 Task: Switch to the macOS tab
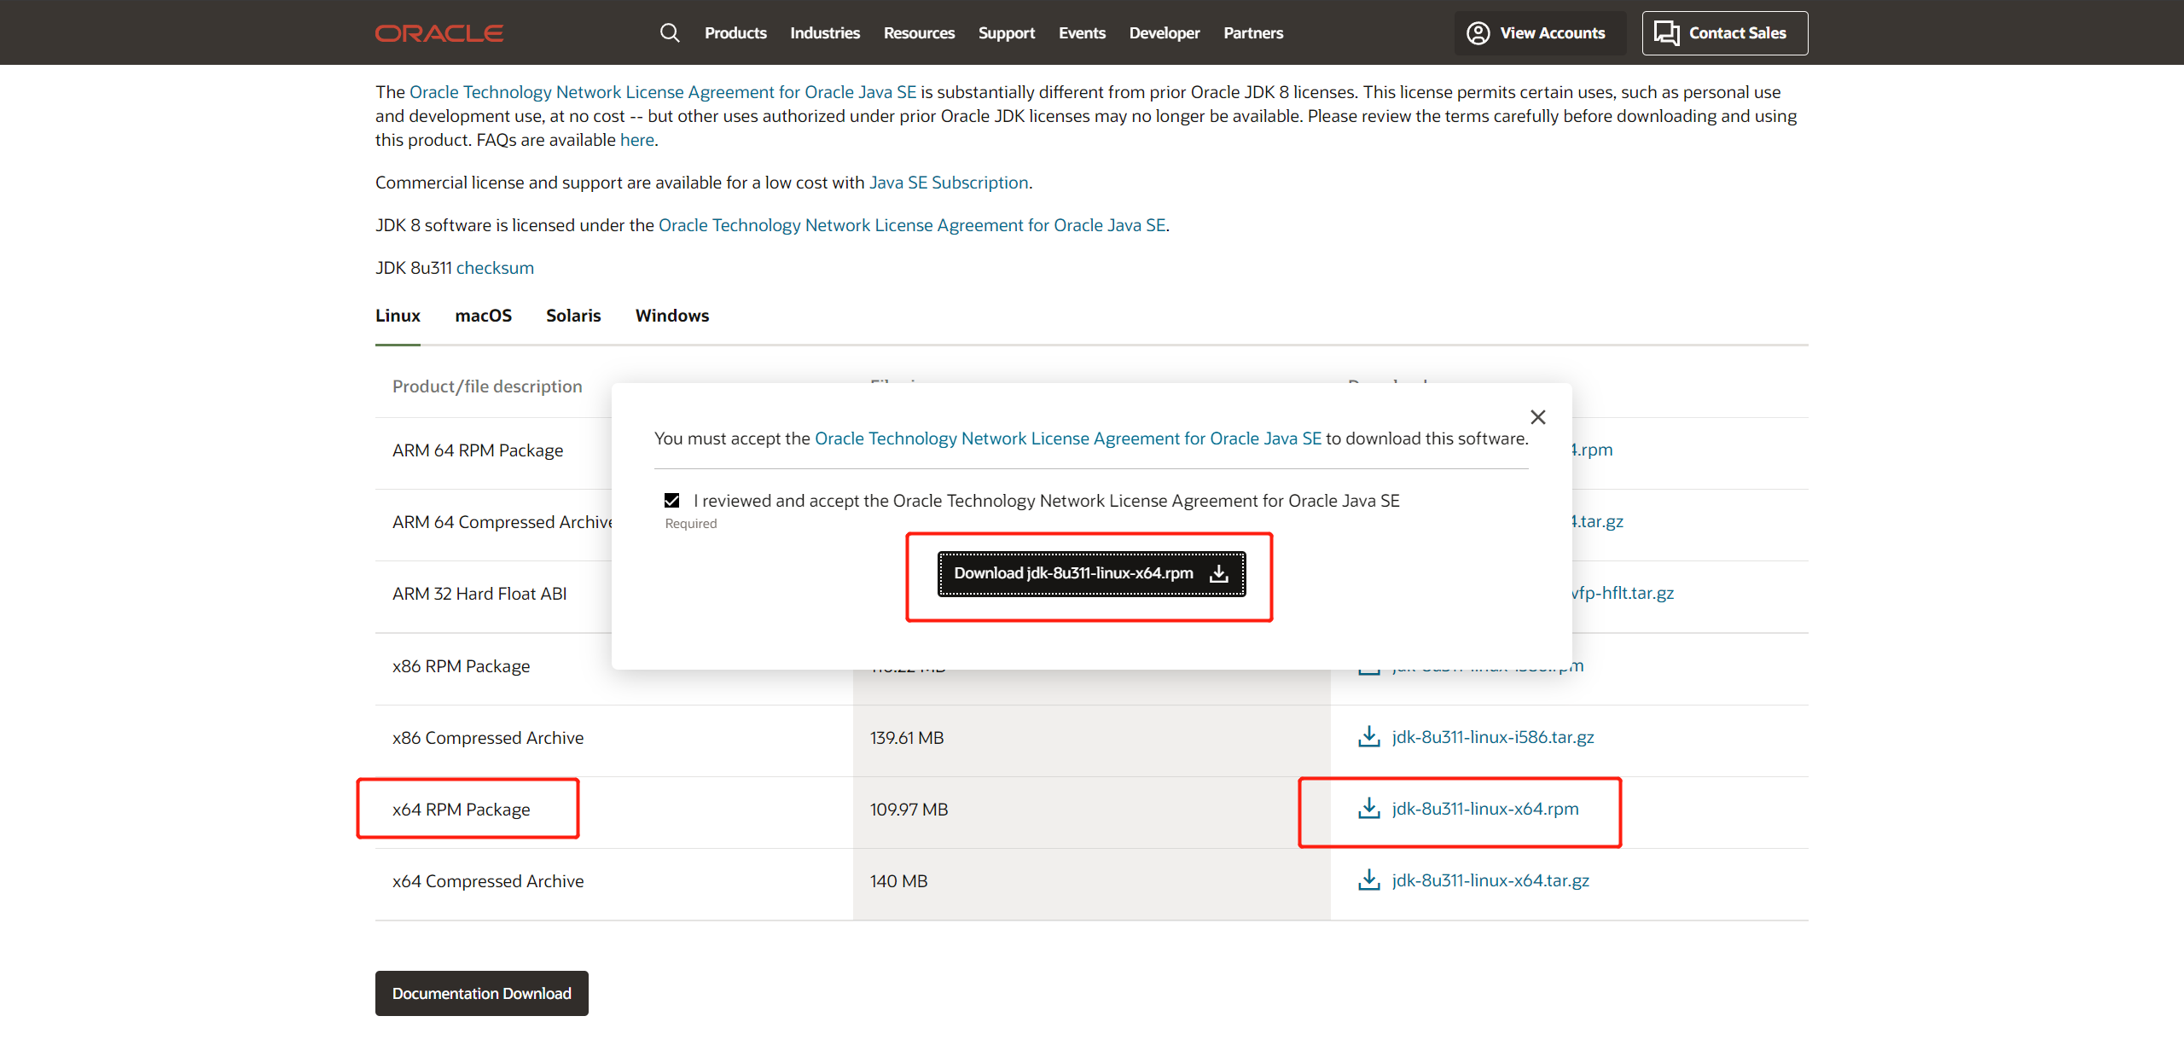(x=483, y=316)
